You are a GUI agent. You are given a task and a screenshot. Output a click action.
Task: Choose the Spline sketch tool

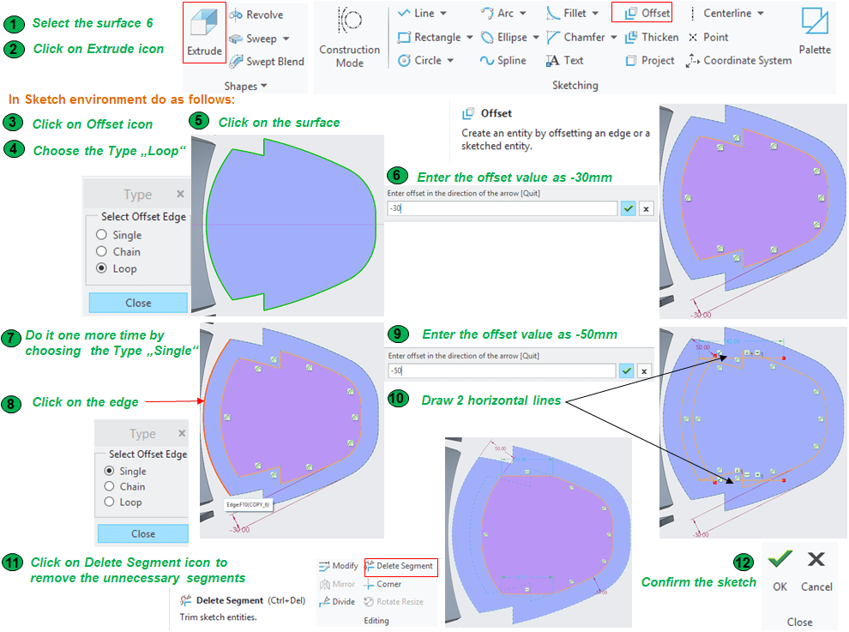(503, 60)
